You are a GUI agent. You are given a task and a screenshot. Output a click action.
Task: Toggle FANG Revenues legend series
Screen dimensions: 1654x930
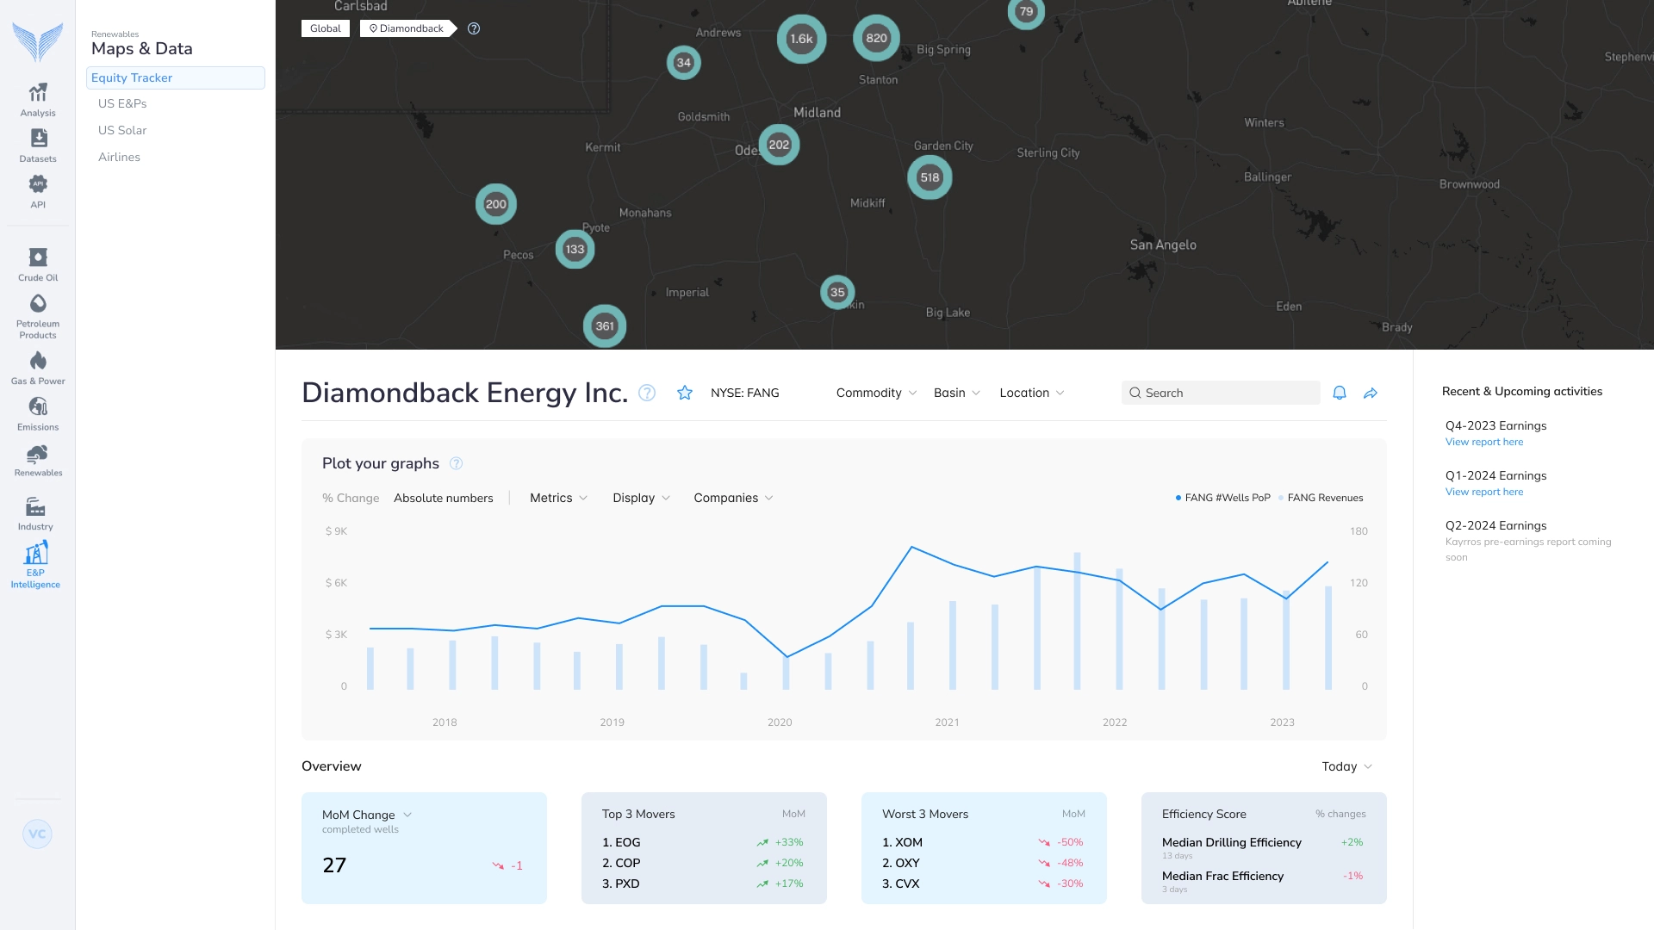click(1321, 498)
